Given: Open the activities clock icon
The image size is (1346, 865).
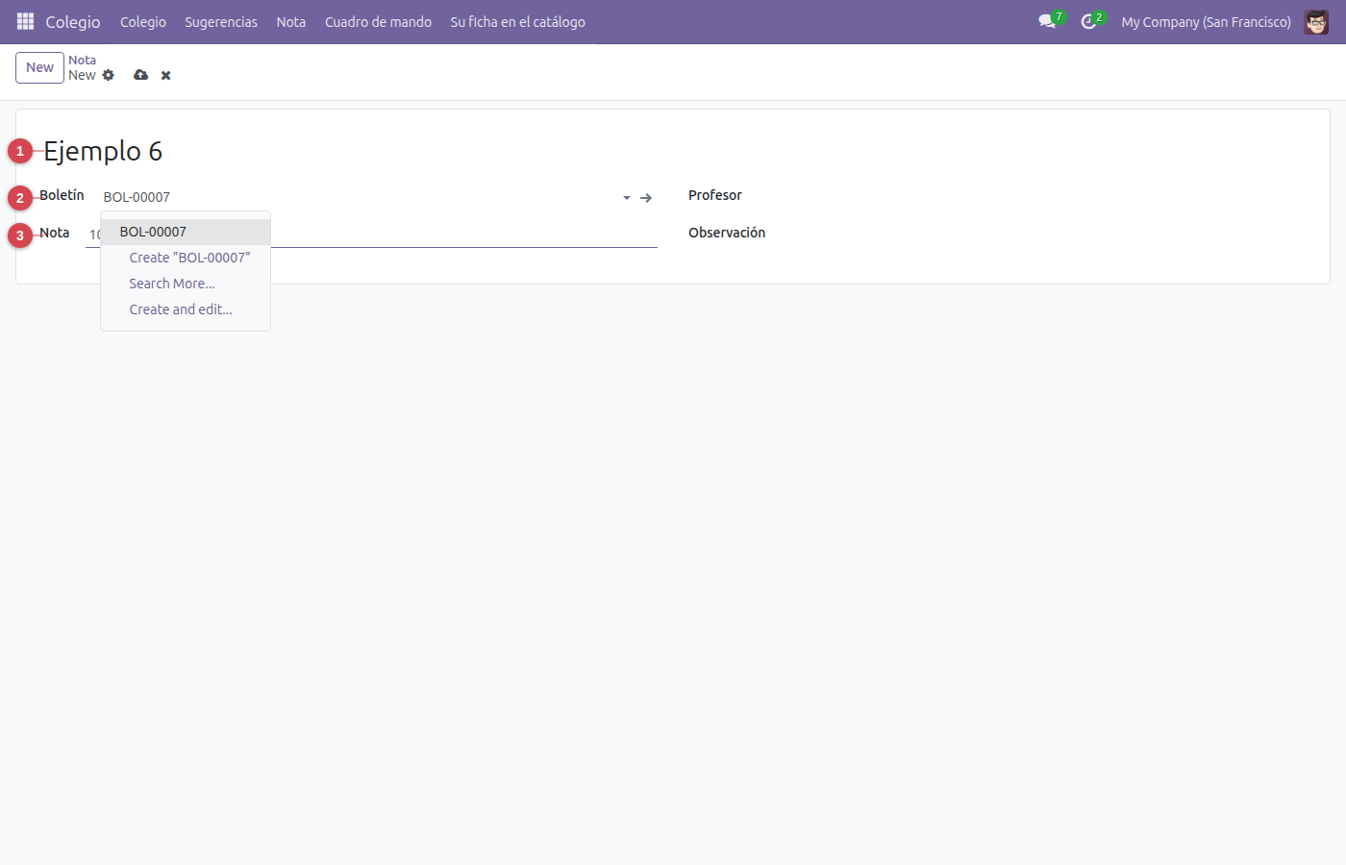Looking at the screenshot, I should pos(1089,21).
